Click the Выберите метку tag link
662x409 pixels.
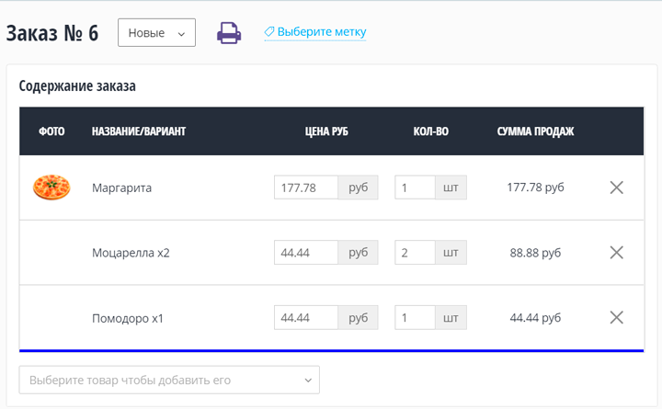[322, 32]
